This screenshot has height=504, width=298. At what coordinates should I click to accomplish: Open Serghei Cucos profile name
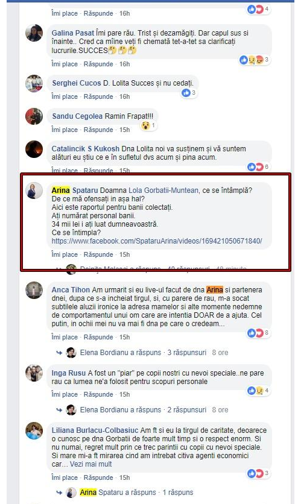pyautogui.click(x=77, y=83)
